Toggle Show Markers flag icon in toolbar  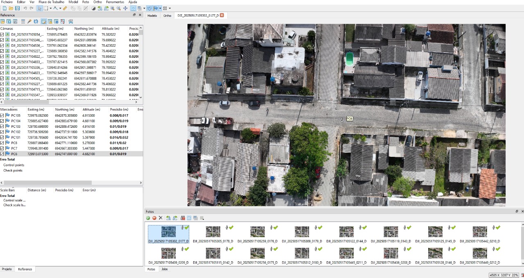coord(156,8)
